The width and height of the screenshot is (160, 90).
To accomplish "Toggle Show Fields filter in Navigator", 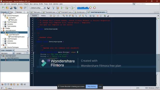I will click(x=5, y=84).
